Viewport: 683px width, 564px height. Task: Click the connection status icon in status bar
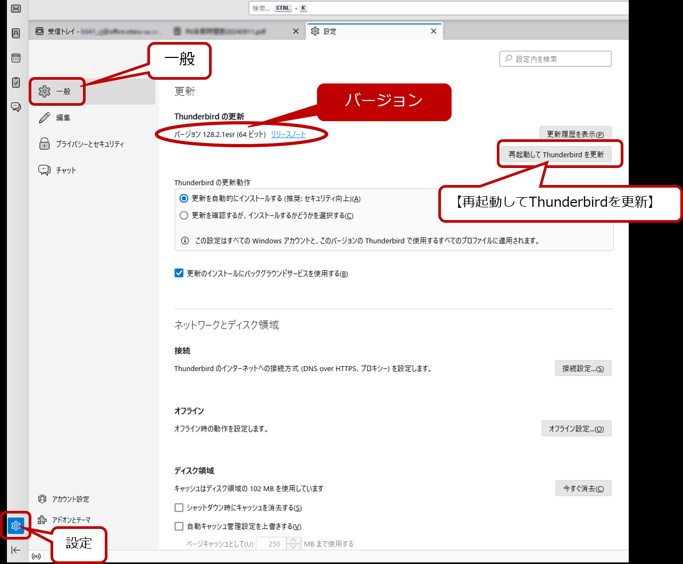click(36, 557)
